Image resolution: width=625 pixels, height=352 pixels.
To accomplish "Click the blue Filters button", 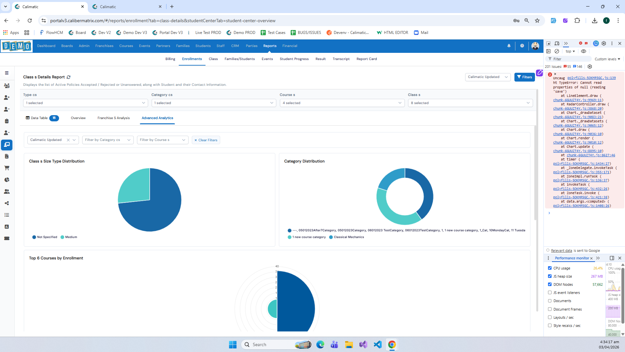I will (524, 77).
